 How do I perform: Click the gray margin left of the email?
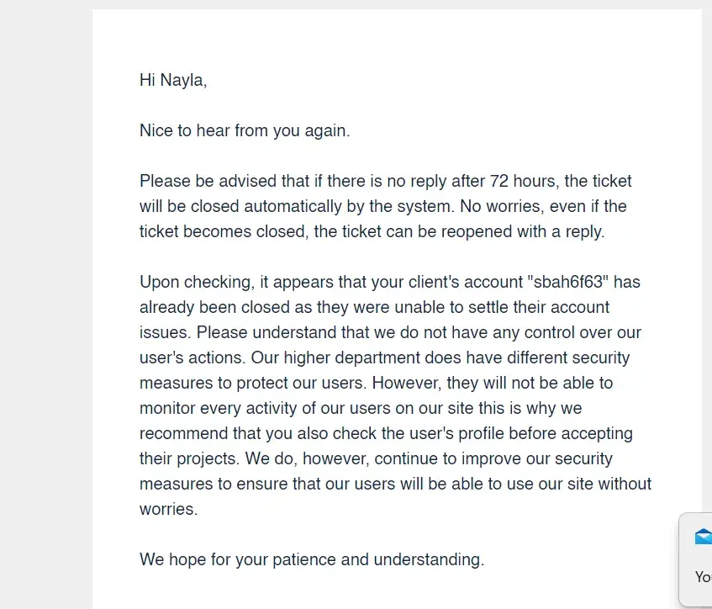click(45, 303)
